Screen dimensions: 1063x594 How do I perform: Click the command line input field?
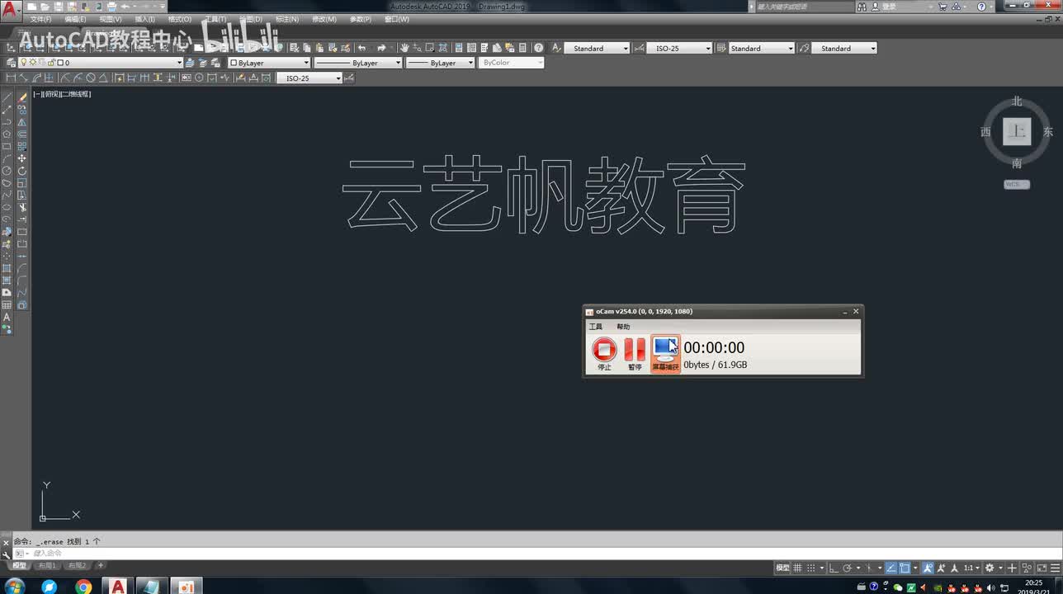pyautogui.click(x=536, y=553)
